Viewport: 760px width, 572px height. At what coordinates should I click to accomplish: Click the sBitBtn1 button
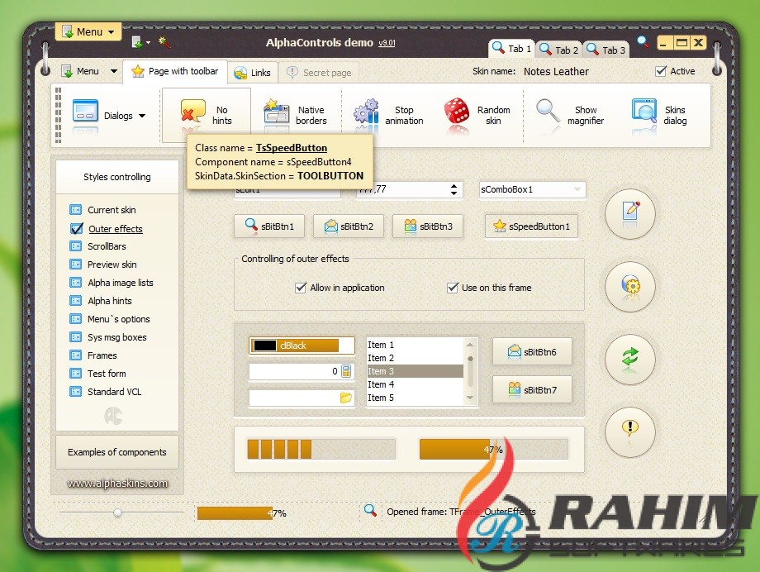[x=269, y=226]
